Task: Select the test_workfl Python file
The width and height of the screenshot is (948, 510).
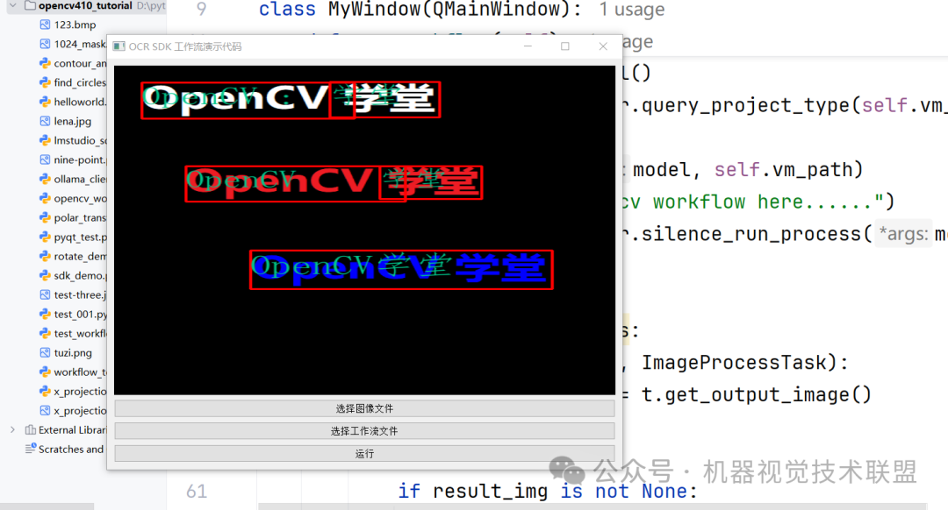Action: tap(80, 334)
